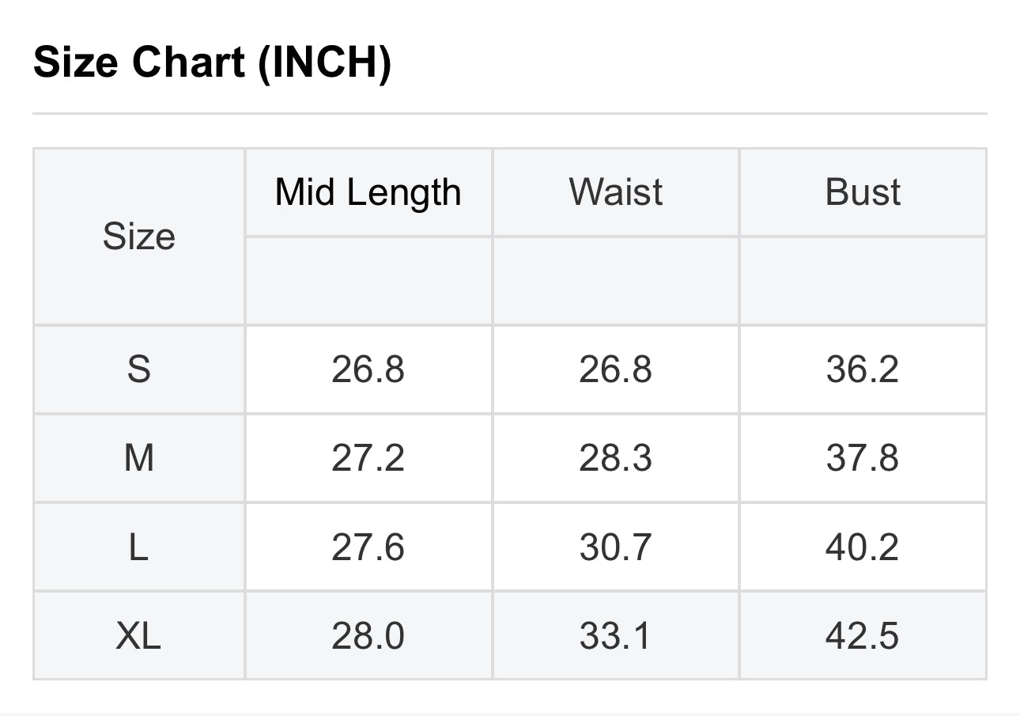Click the 36.2 bust value for S
1020x716 pixels.
click(863, 369)
